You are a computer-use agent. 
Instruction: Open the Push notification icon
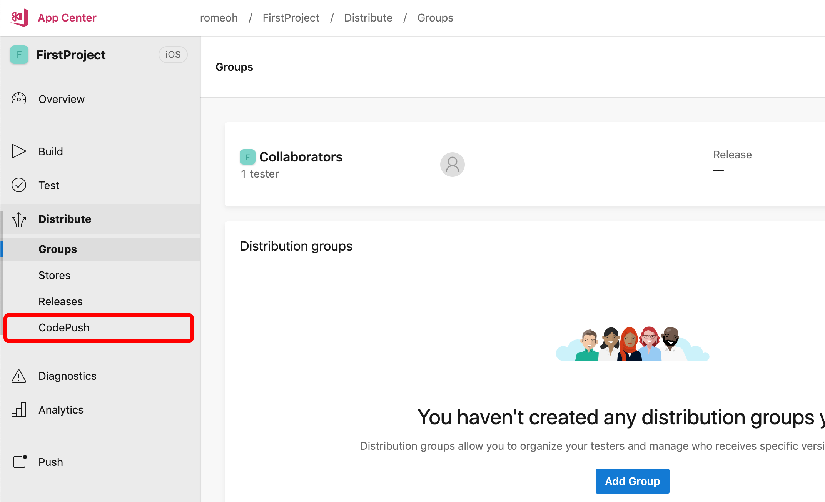[x=20, y=462]
